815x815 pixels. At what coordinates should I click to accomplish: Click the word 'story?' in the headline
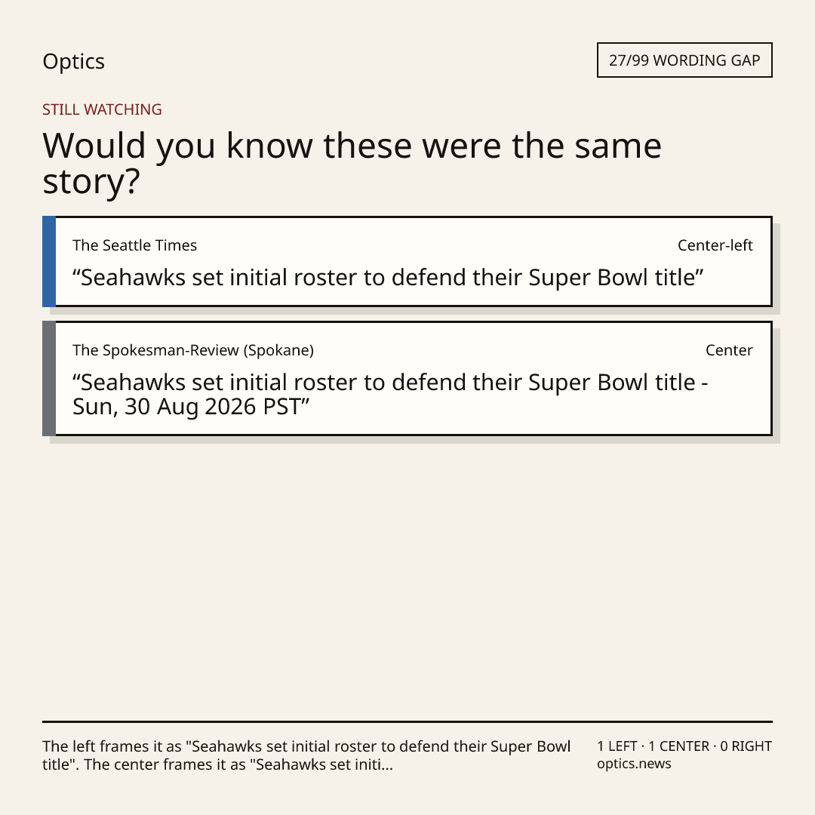tap(91, 182)
